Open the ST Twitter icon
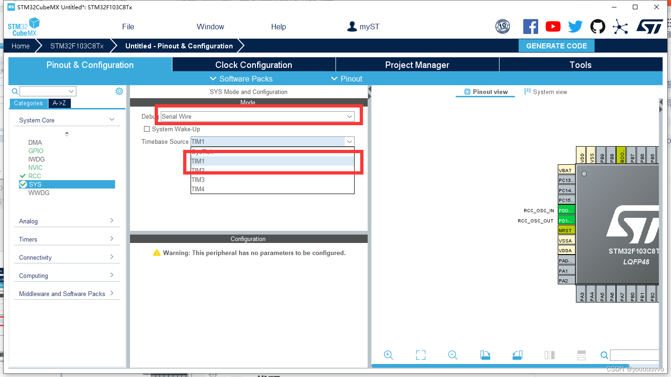The image size is (671, 377). click(x=575, y=27)
